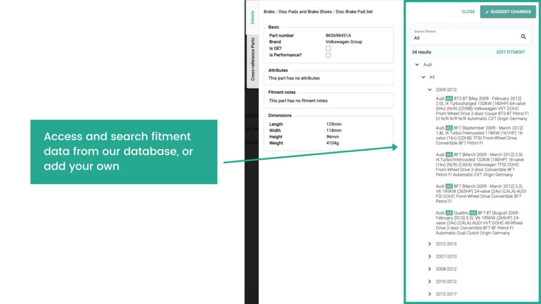Expand the 2012-2017 year range
The height and width of the screenshot is (304, 541).
pyautogui.click(x=430, y=294)
